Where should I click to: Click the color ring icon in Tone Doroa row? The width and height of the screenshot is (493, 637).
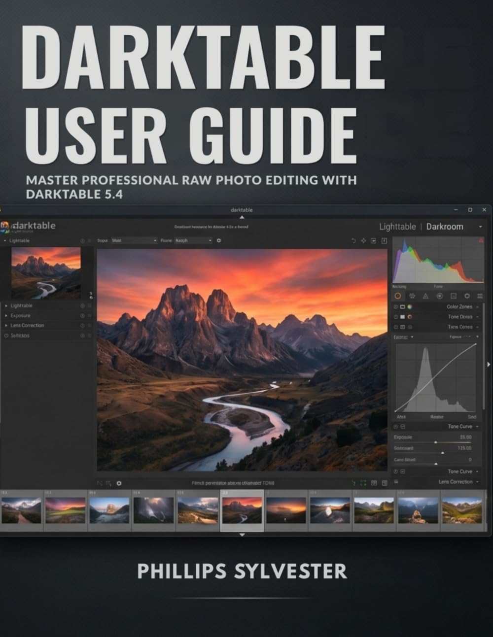tap(410, 317)
